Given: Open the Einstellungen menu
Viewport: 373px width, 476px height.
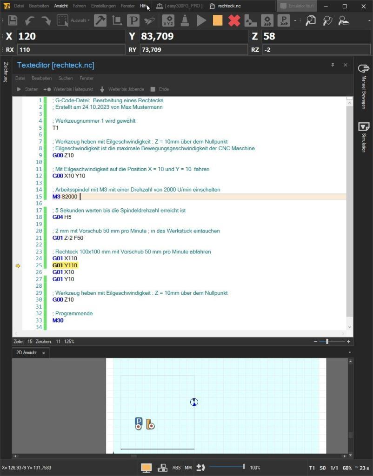Looking at the screenshot, I should pyautogui.click(x=103, y=6).
